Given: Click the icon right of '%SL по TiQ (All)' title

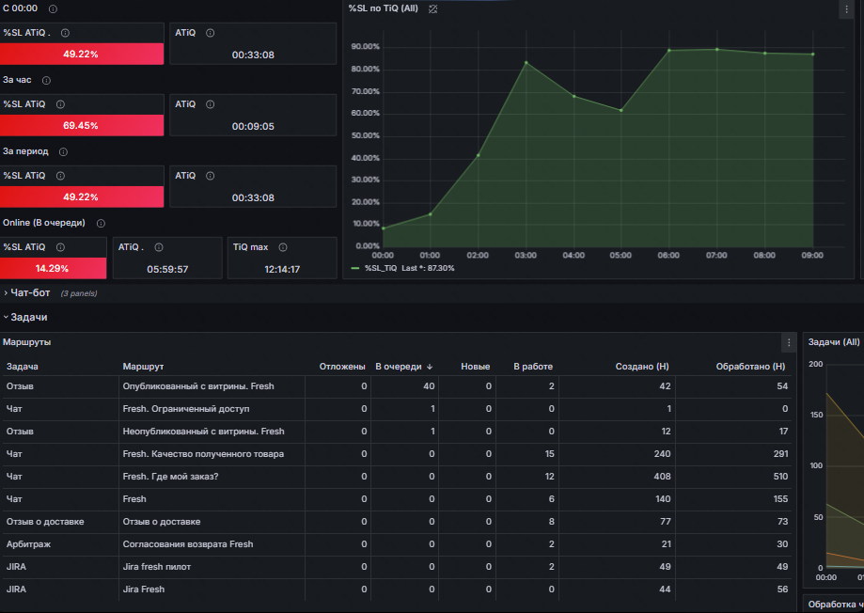Looking at the screenshot, I should click(433, 8).
